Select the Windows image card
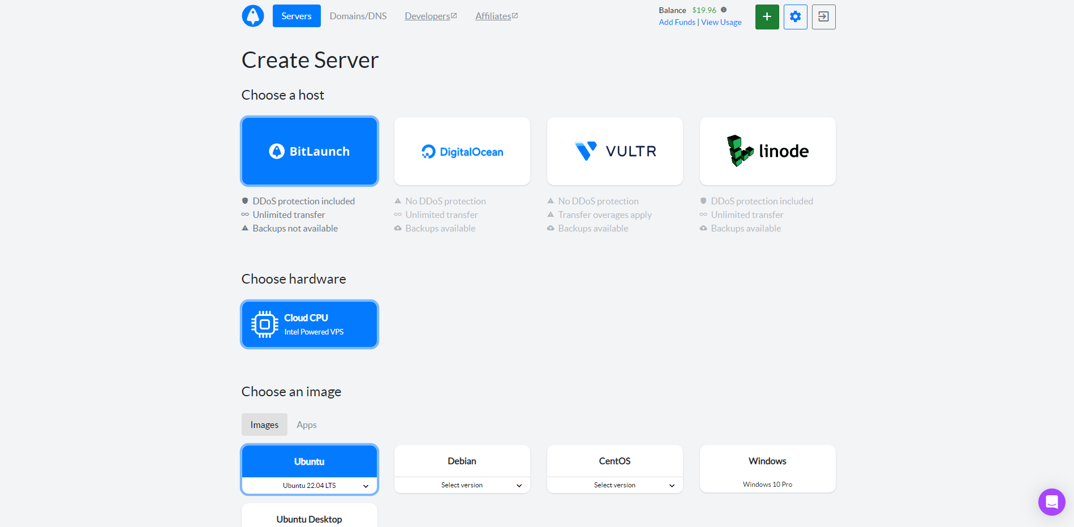This screenshot has width=1074, height=527. click(768, 469)
